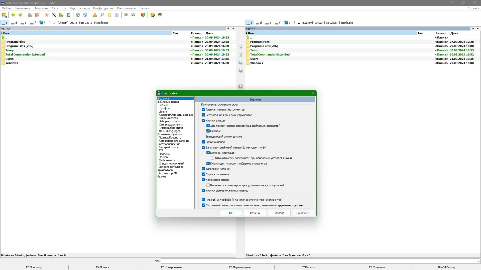The height and width of the screenshot is (270, 481).
Task: Click the green back arrow in toolbar
Action: point(13,15)
